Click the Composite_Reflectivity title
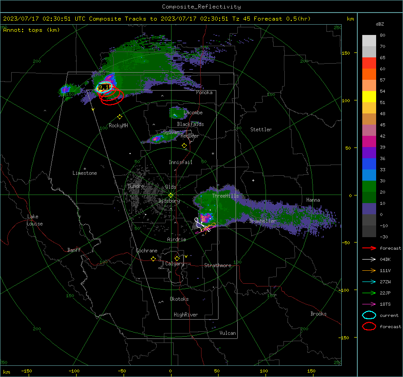 pyautogui.click(x=201, y=7)
